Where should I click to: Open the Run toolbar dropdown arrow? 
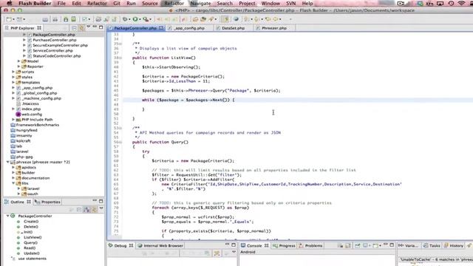pyautogui.click(x=140, y=20)
